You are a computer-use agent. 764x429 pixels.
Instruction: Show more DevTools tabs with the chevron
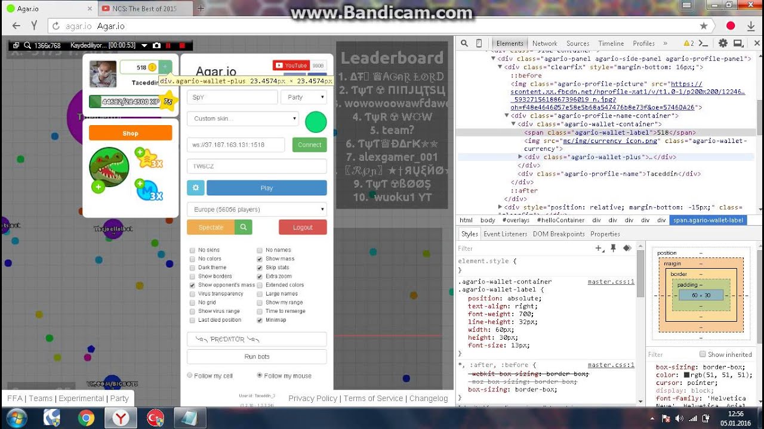click(x=666, y=43)
